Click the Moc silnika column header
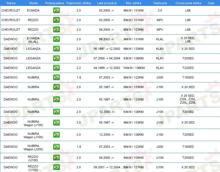Viewport: 220px width, 172px height. 134,3
